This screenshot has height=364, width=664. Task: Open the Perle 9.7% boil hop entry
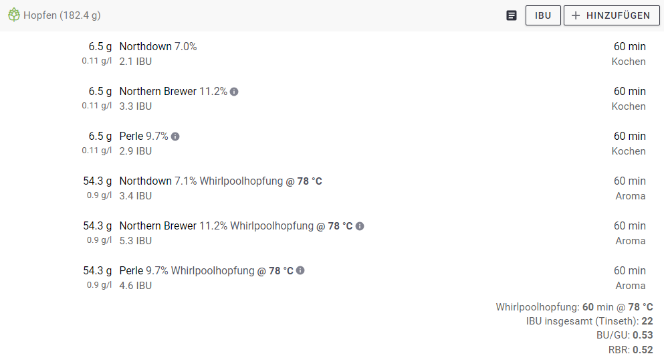point(132,136)
